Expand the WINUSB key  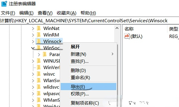tap(33, 61)
